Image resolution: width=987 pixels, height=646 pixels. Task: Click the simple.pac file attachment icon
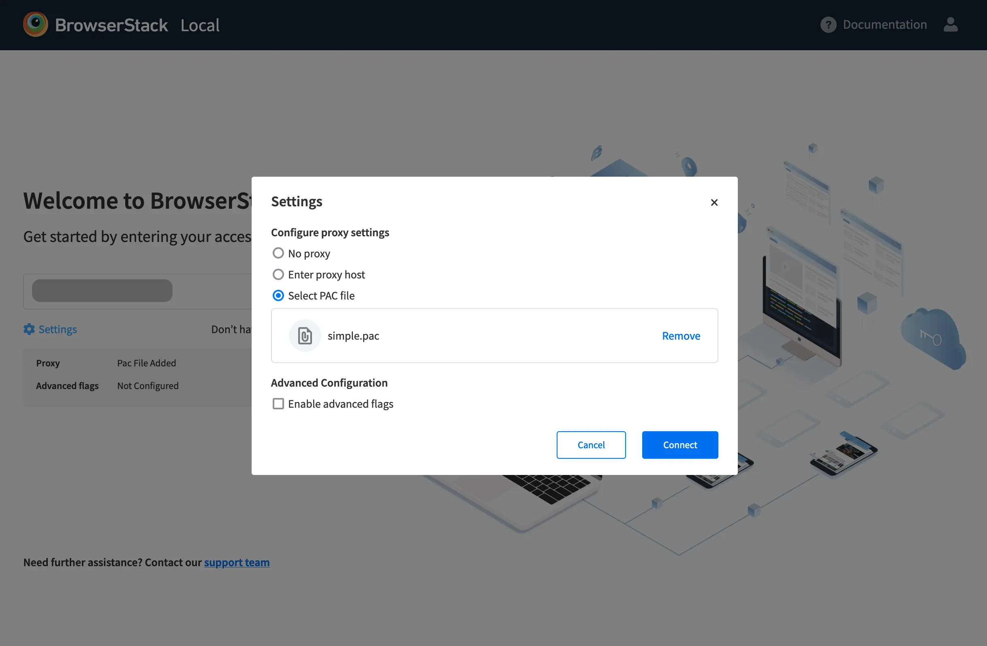tap(305, 336)
